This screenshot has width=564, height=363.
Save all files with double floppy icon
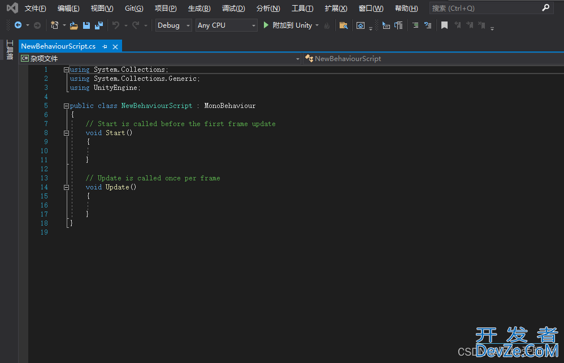(98, 25)
